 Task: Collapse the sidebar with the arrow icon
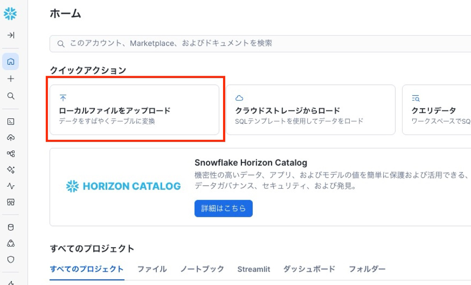tap(10, 35)
